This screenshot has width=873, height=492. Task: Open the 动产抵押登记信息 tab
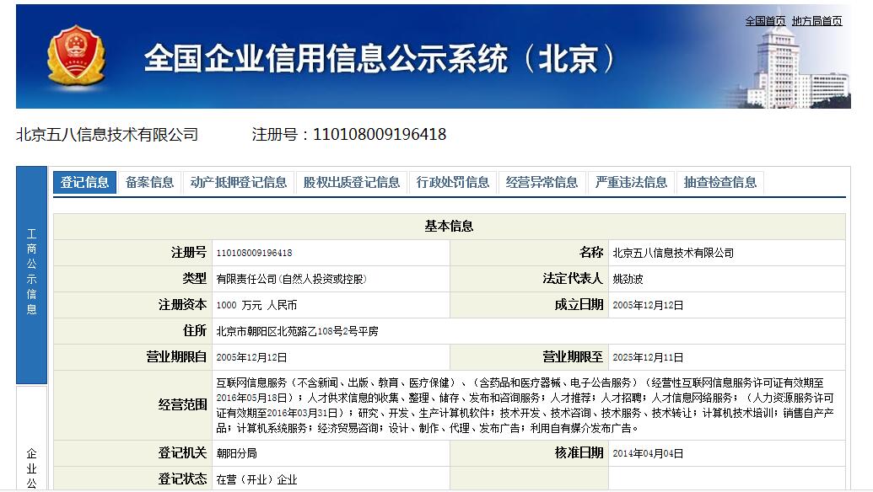pyautogui.click(x=239, y=182)
